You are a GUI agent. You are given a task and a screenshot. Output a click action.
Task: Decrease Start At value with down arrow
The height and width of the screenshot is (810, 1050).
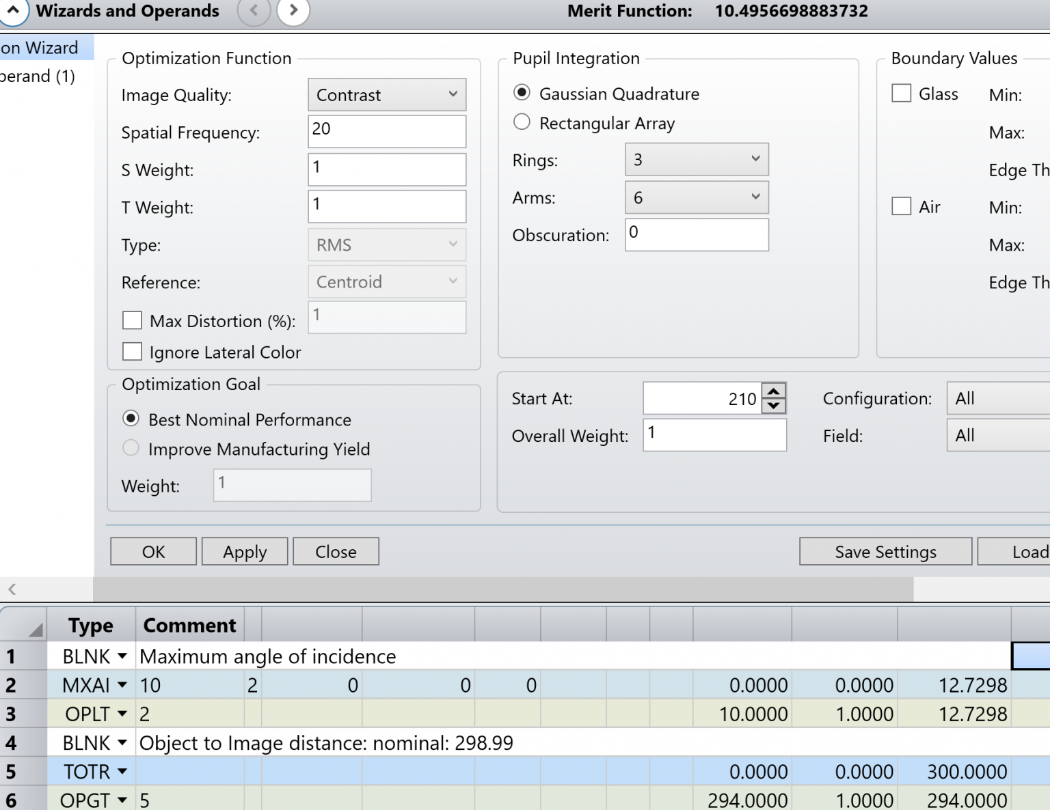pyautogui.click(x=773, y=406)
